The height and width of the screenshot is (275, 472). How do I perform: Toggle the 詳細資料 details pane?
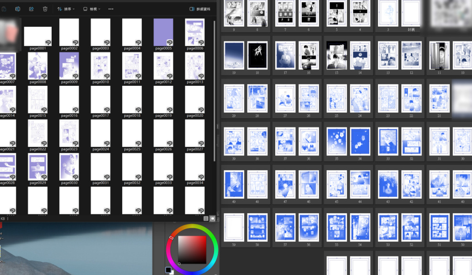click(x=200, y=9)
